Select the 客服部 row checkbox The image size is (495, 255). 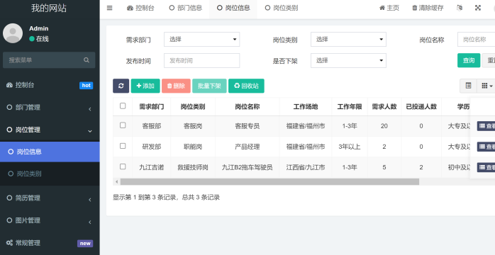pyautogui.click(x=123, y=125)
